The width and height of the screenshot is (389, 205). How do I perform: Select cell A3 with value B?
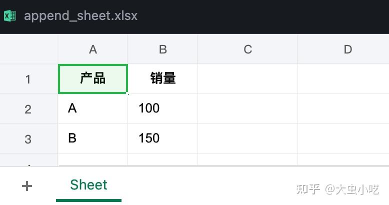[93, 138]
